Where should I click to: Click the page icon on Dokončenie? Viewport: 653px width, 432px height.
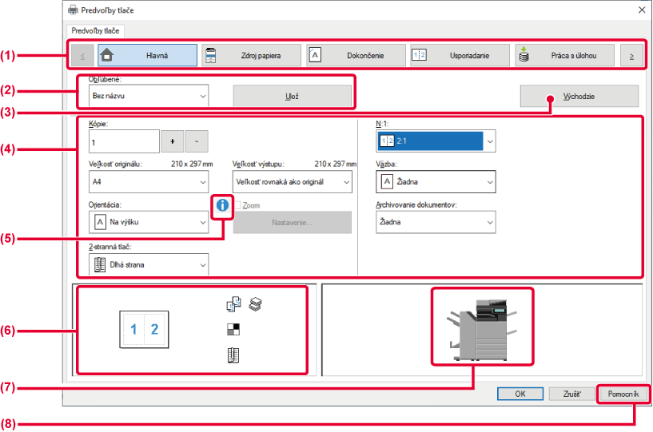[315, 54]
